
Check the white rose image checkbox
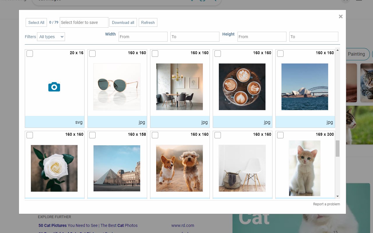click(30, 135)
